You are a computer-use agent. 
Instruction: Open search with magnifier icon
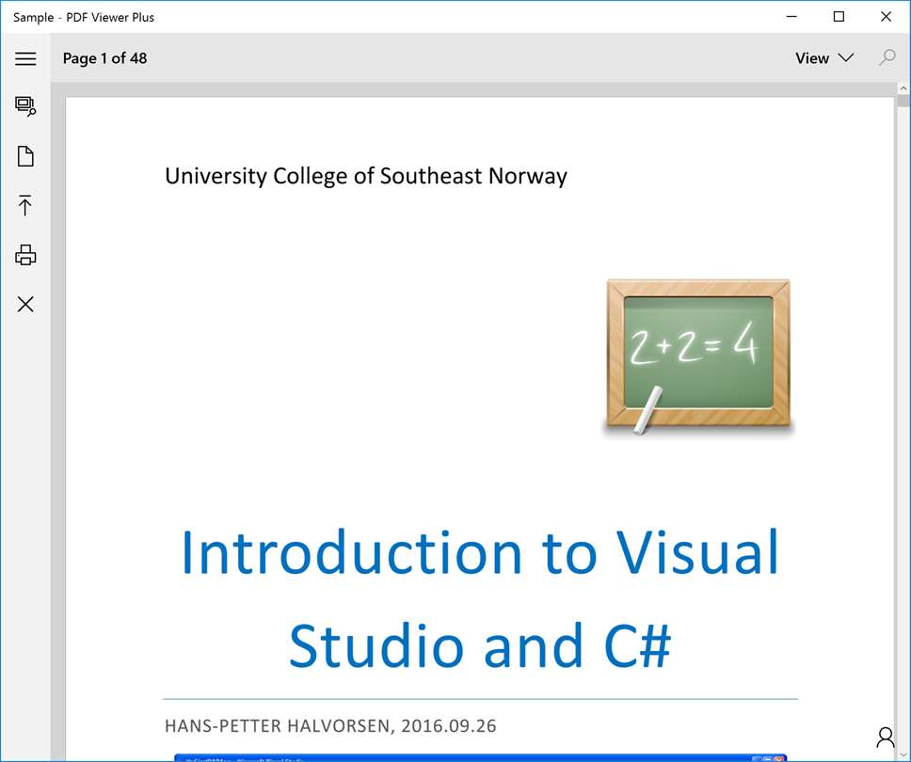pyautogui.click(x=887, y=57)
